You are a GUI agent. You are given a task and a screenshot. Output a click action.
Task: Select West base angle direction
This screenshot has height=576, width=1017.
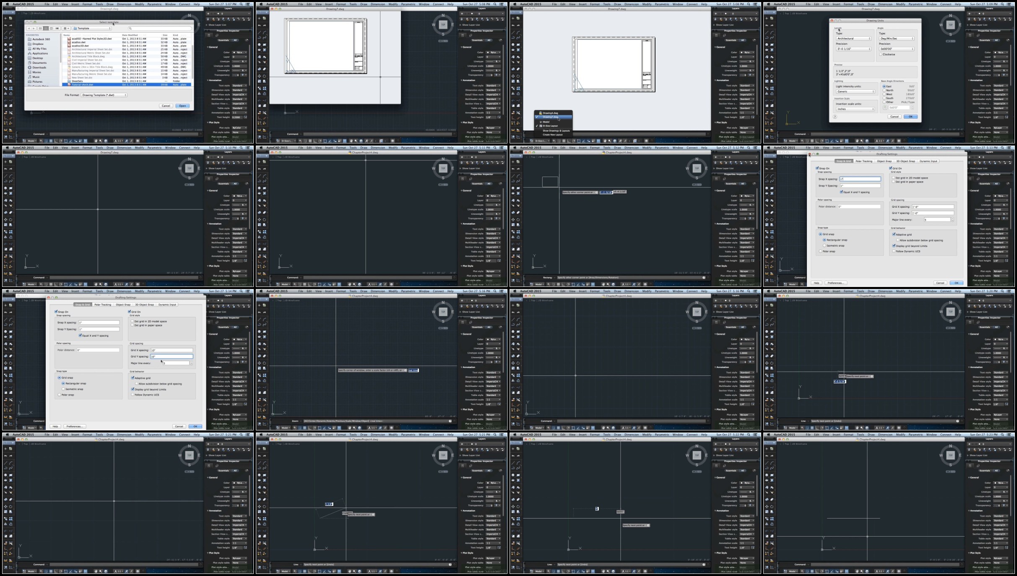pyautogui.click(x=884, y=94)
